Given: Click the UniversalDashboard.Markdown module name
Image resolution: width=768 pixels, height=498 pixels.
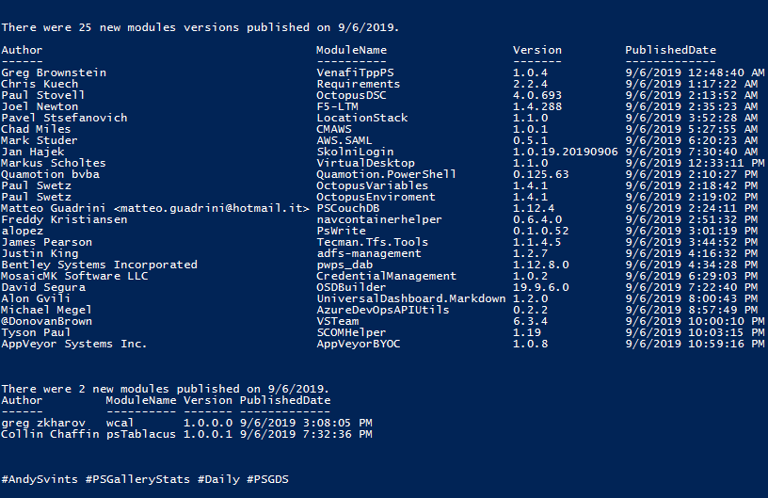Looking at the screenshot, I should (411, 298).
